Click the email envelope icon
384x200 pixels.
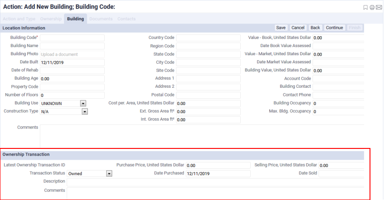(379, 8)
